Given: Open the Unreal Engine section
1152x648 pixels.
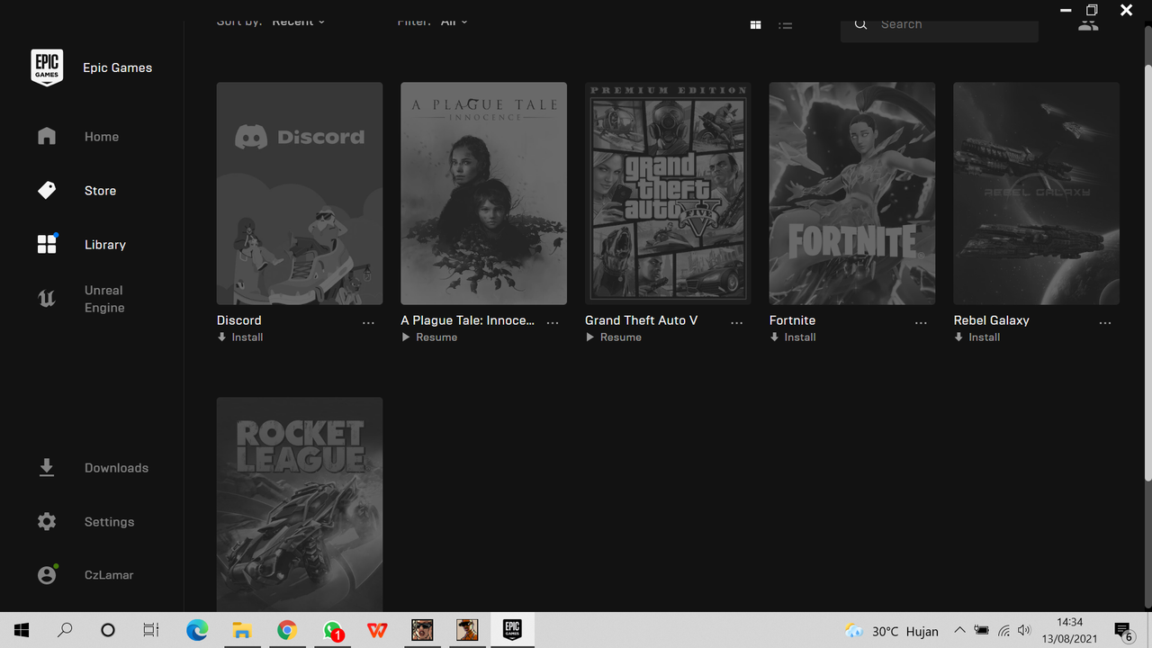Looking at the screenshot, I should pos(104,299).
